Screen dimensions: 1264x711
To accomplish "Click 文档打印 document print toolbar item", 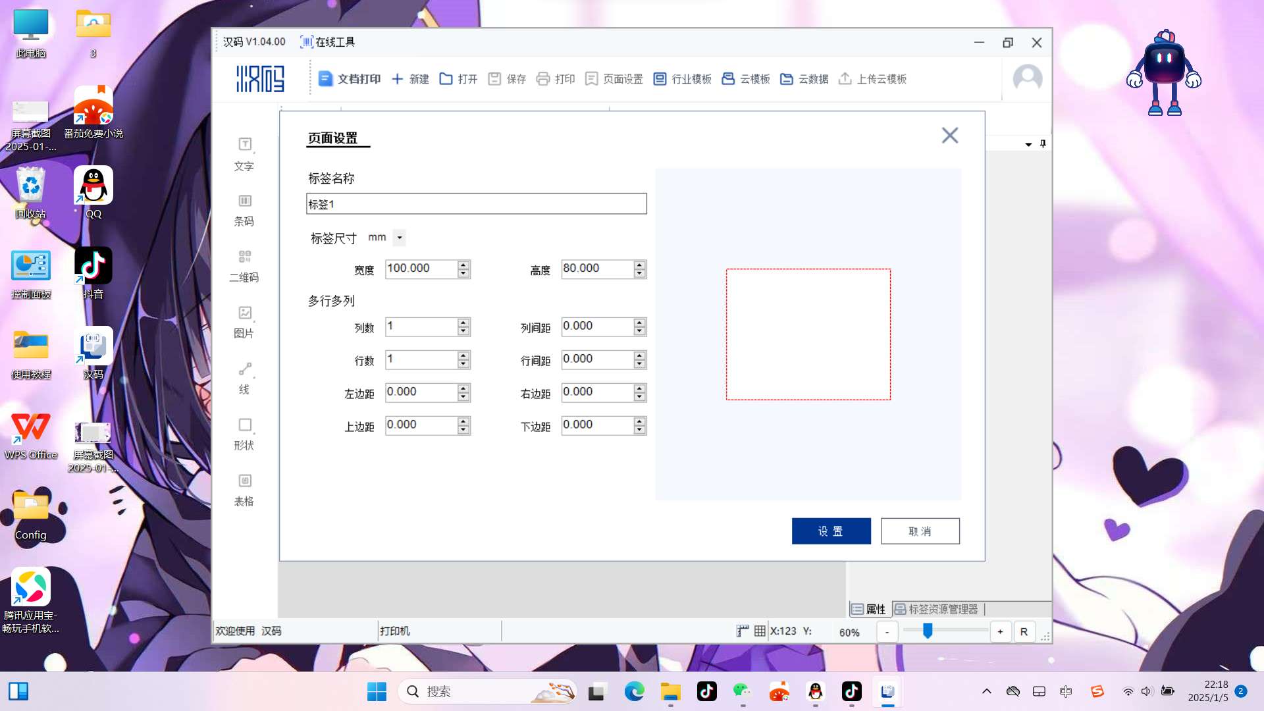I will pos(350,79).
